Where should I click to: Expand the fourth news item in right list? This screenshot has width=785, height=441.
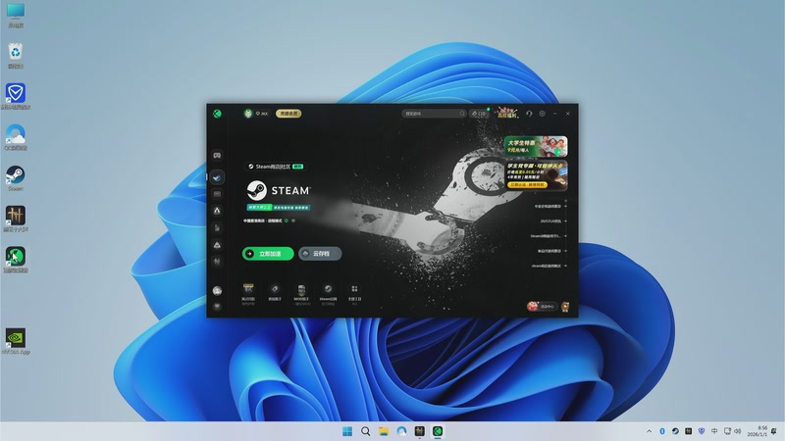[x=552, y=251]
